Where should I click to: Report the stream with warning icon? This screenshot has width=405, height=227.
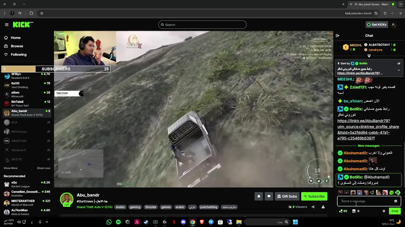323,207
